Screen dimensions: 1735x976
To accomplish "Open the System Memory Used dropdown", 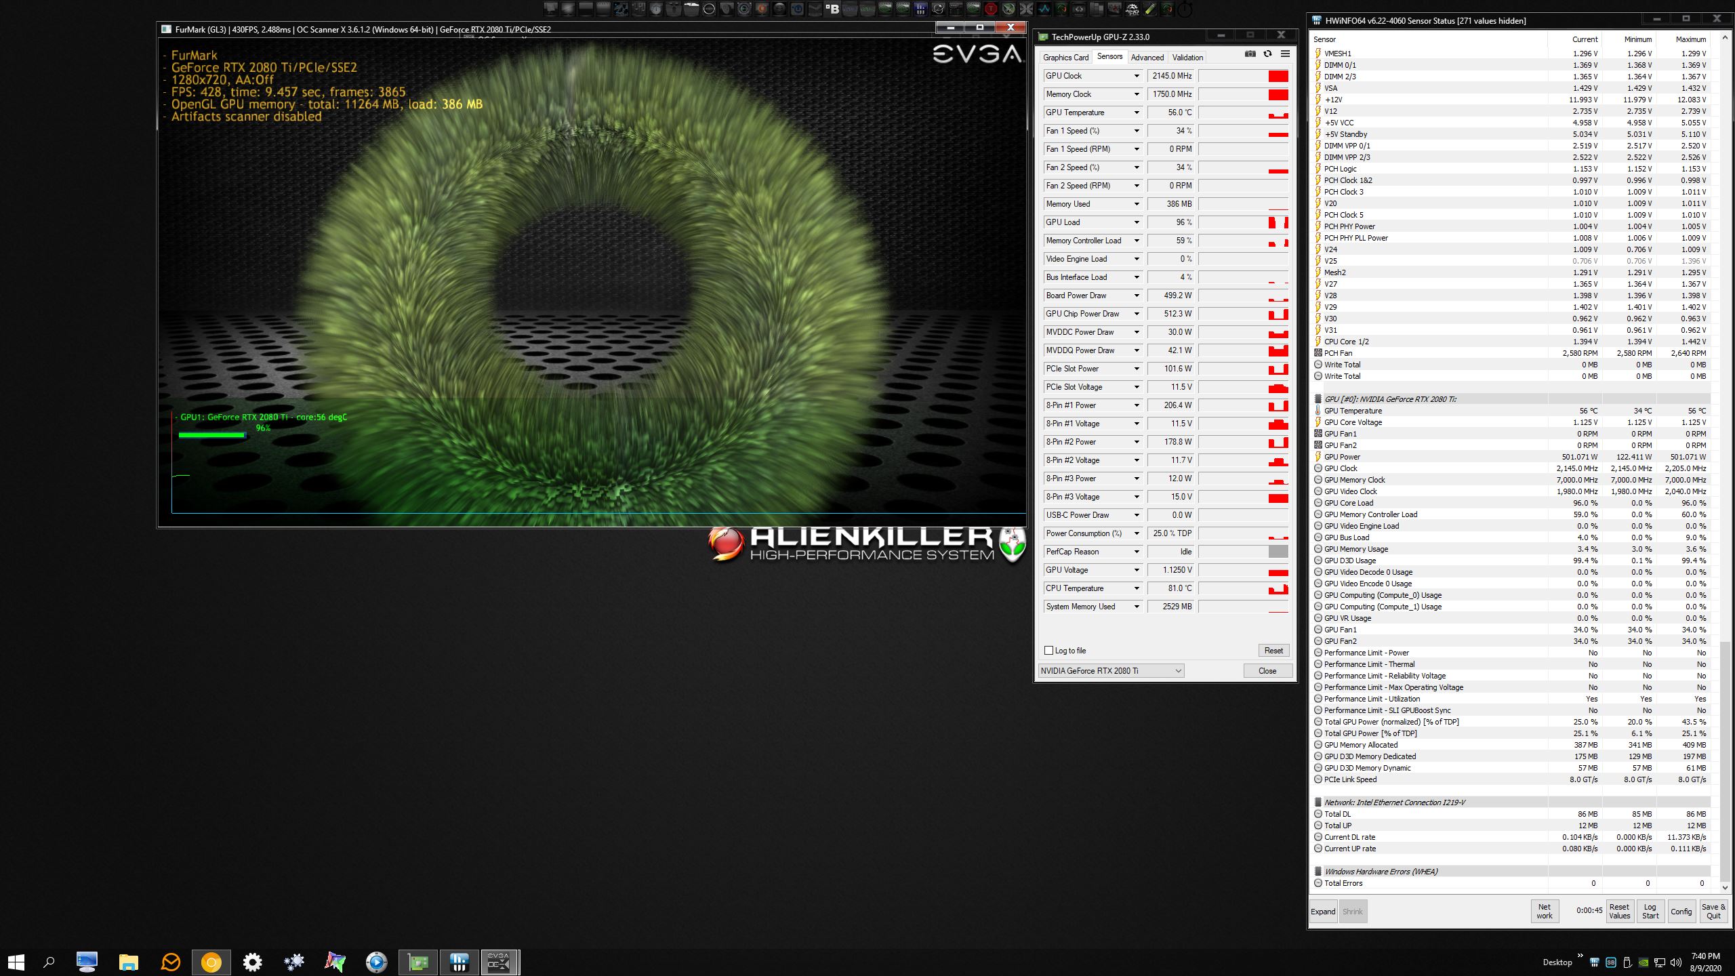I will coord(1137,607).
